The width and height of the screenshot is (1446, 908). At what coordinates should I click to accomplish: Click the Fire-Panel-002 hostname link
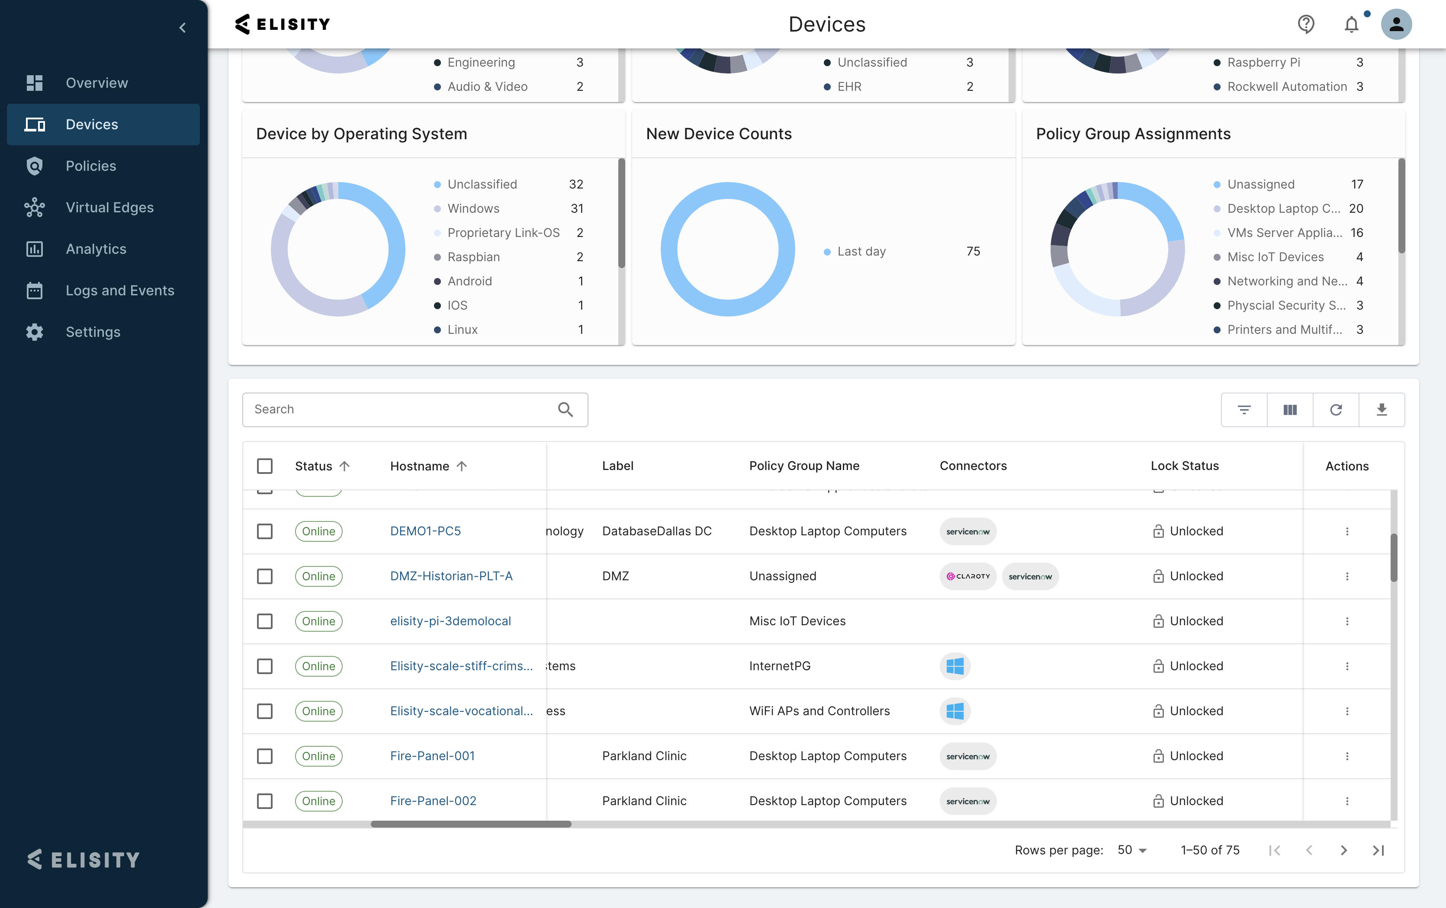tap(433, 801)
